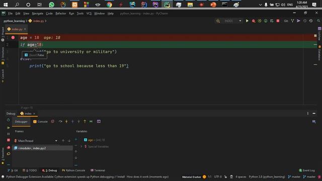Add new watch plus icon
The width and height of the screenshot is (322, 181).
pyautogui.click(x=76, y=140)
